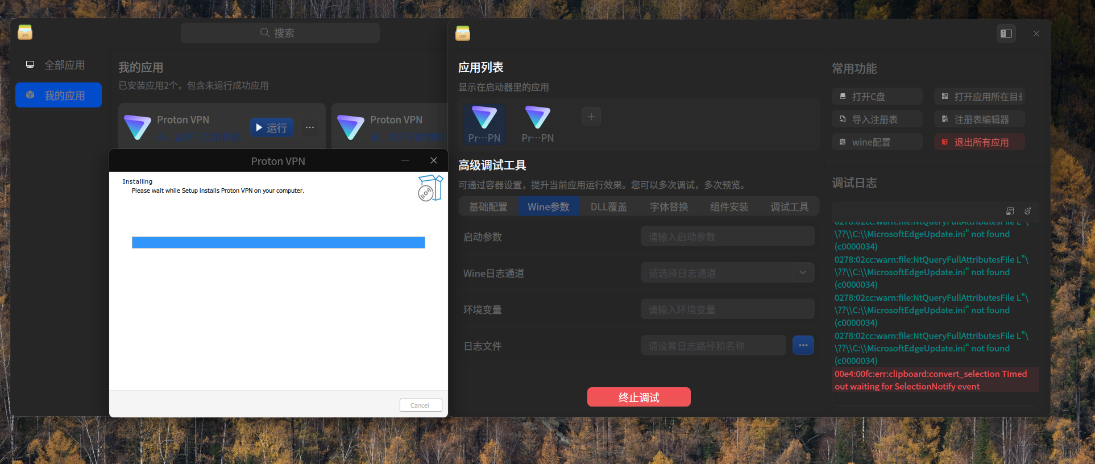Click the 启动参数 input field
Screen dimensions: 1095x464
tap(728, 237)
